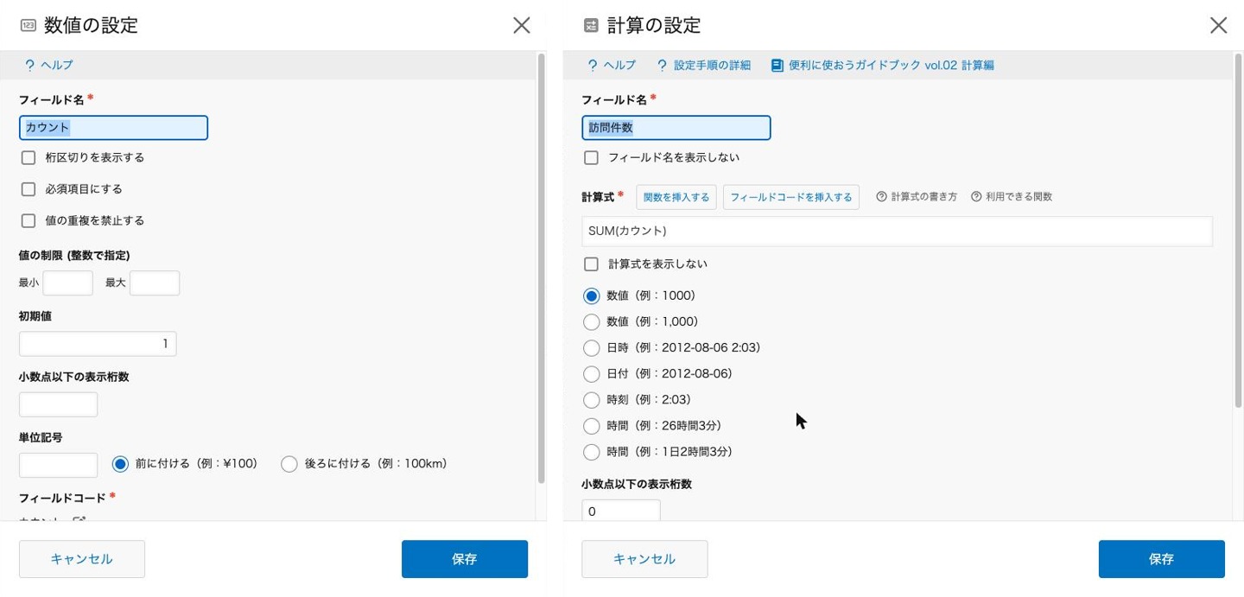Click the 最大 value input
This screenshot has height=597, width=1244.
[155, 283]
